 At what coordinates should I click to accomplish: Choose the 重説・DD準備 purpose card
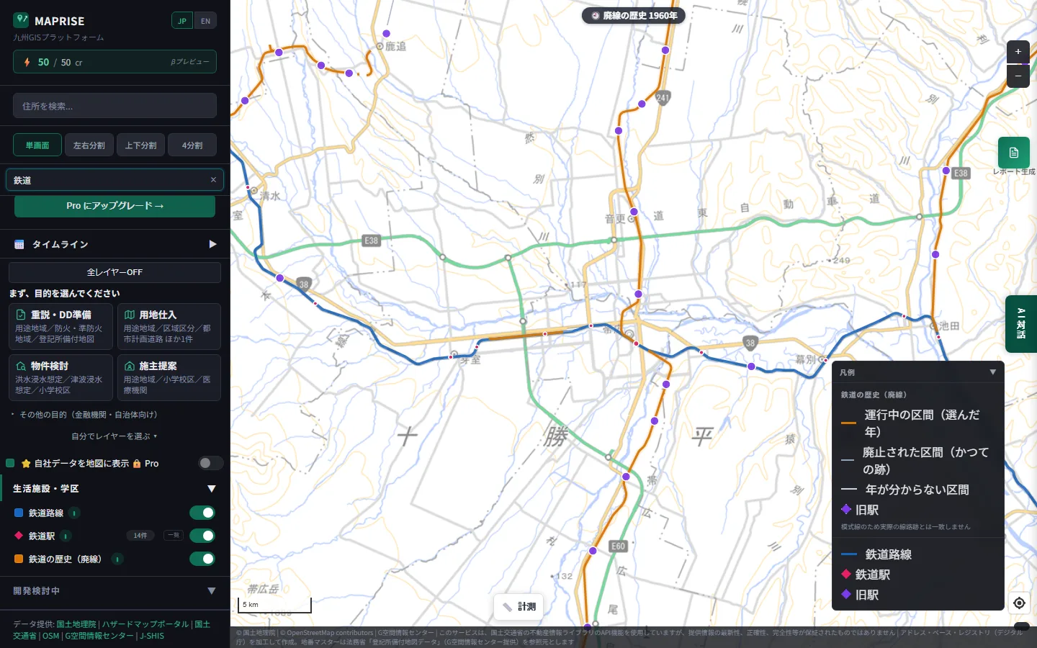click(x=60, y=326)
